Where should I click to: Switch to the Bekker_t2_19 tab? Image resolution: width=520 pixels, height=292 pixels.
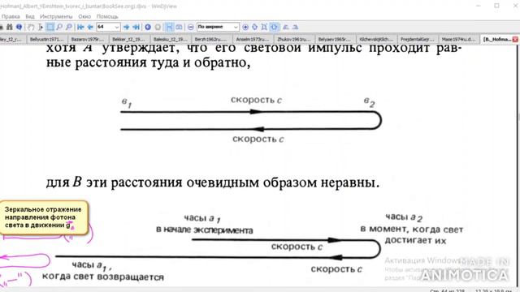point(128,39)
